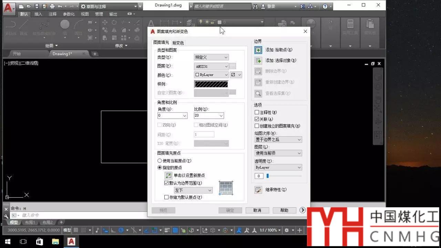Select the Use current origin radio button
Viewport: 441px width, 248px height.
point(160,161)
